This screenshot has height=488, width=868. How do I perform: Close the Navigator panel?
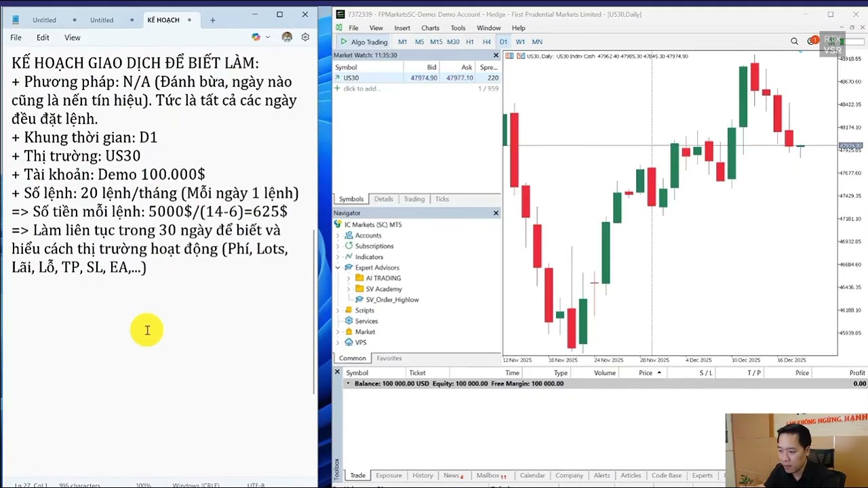pos(496,213)
